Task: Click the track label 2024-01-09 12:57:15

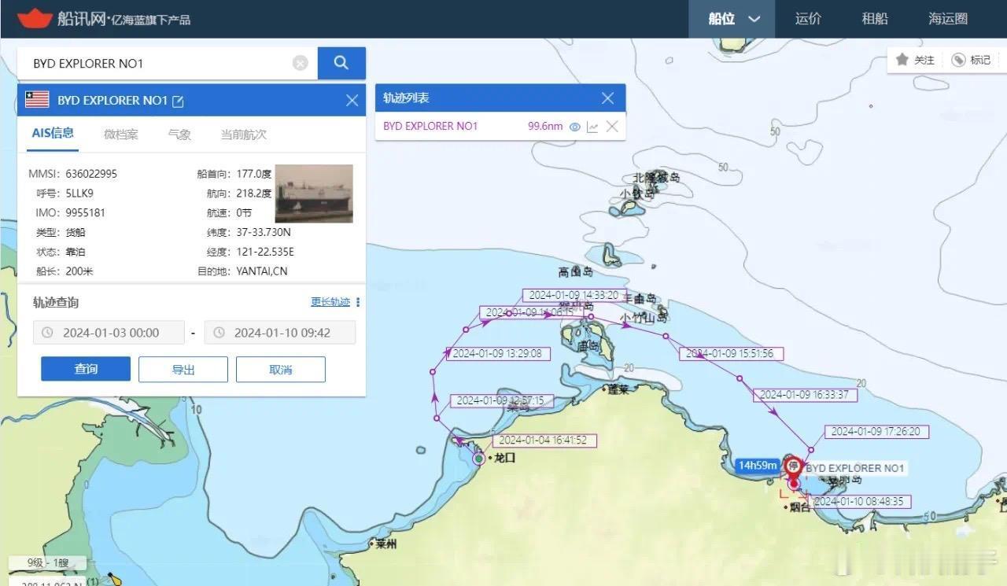Action: (x=502, y=400)
